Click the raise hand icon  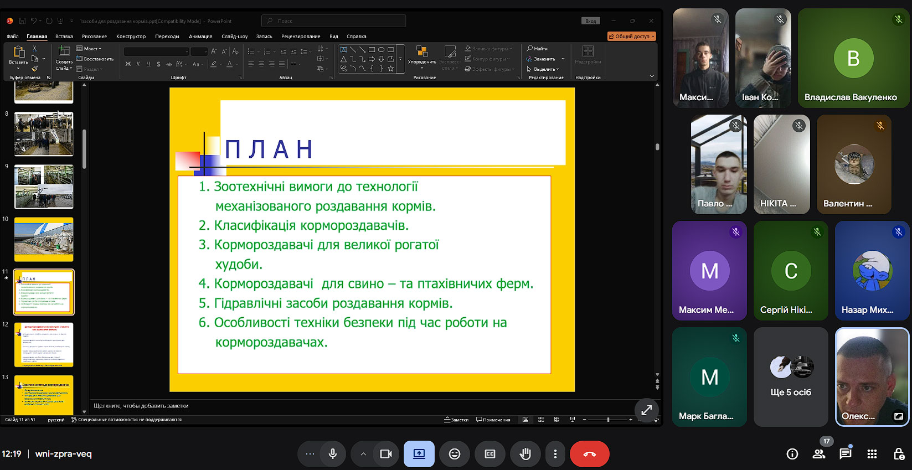coord(525,454)
